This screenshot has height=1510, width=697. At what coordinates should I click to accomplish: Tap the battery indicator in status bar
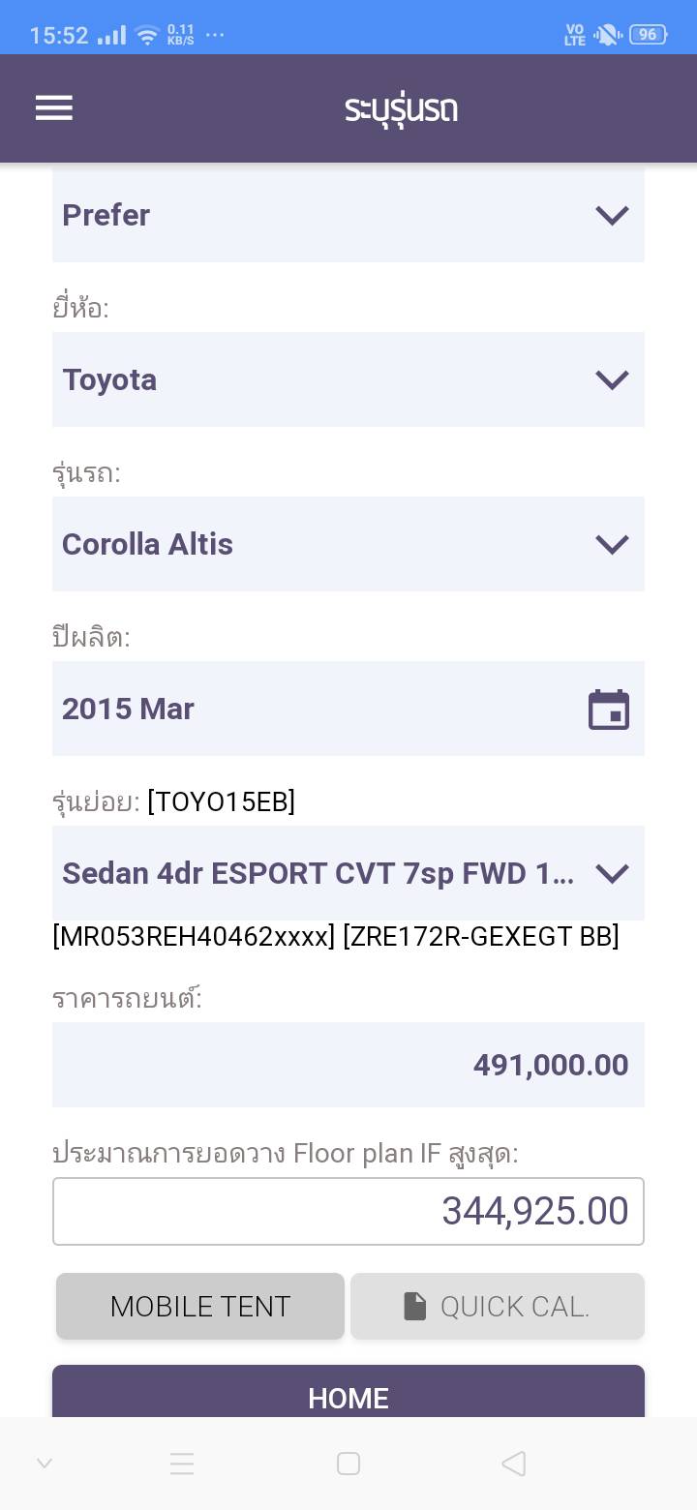[x=647, y=35]
